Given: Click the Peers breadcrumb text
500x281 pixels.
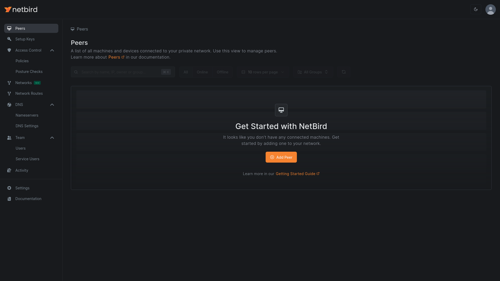Looking at the screenshot, I should click(82, 29).
